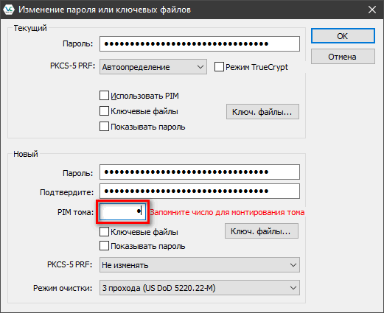This screenshot has height=313, width=384.
Task: Enable the TrueCrypt mode checkbox
Action: coord(219,67)
